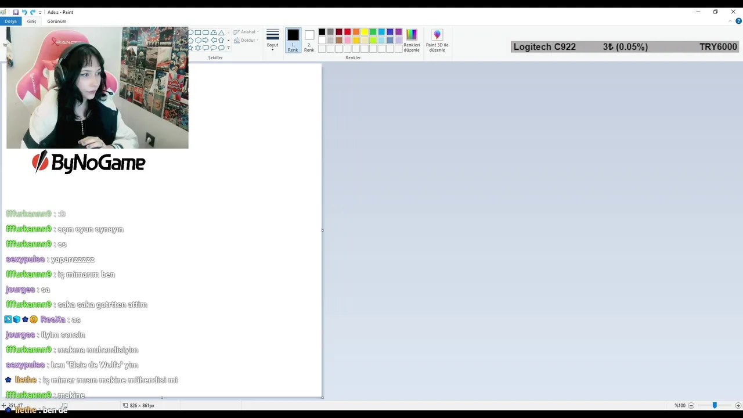The image size is (743, 418).
Task: Select the hexagon shape
Action: point(198,40)
